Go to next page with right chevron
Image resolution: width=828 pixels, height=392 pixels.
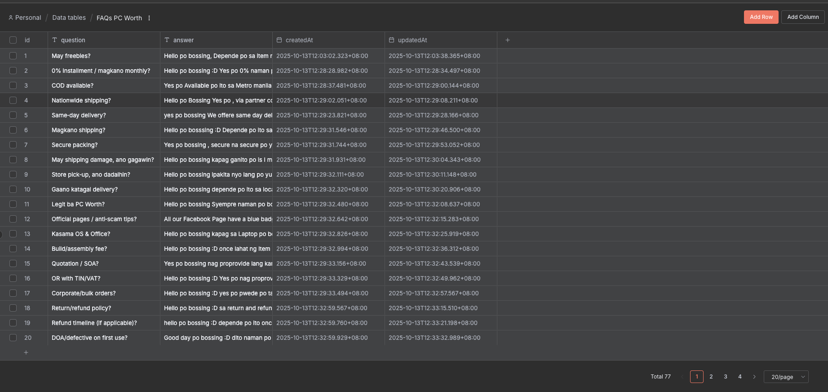pyautogui.click(x=754, y=377)
